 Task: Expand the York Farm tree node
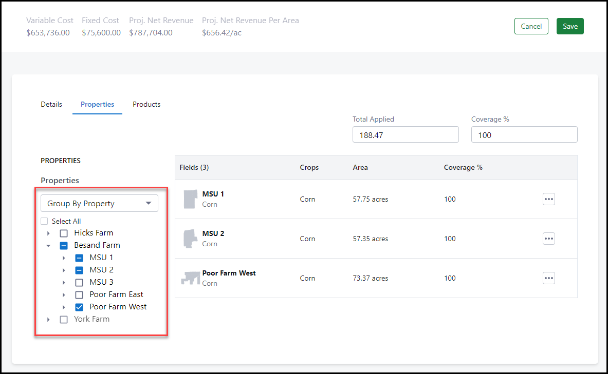tap(48, 320)
